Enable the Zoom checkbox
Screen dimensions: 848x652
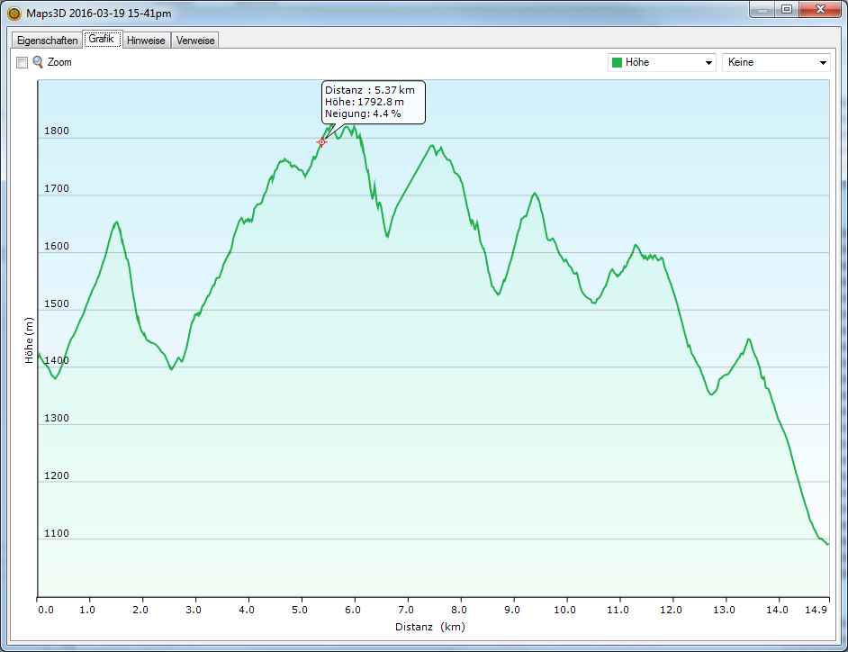point(23,62)
